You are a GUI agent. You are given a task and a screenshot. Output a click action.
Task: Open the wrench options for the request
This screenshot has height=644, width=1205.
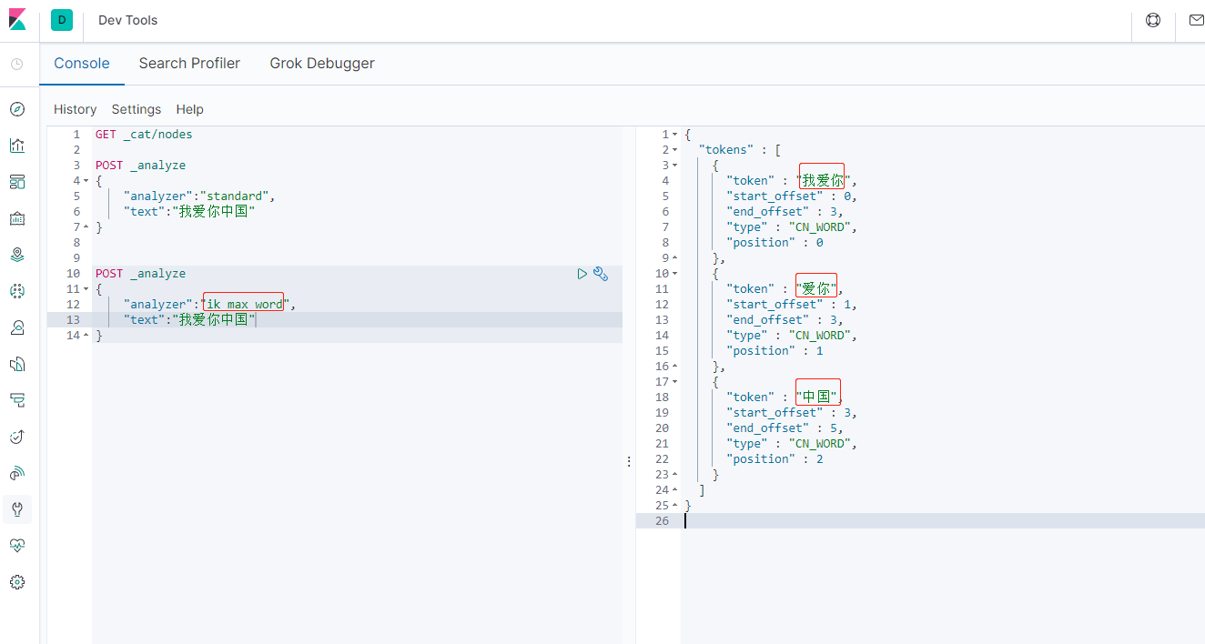(601, 273)
